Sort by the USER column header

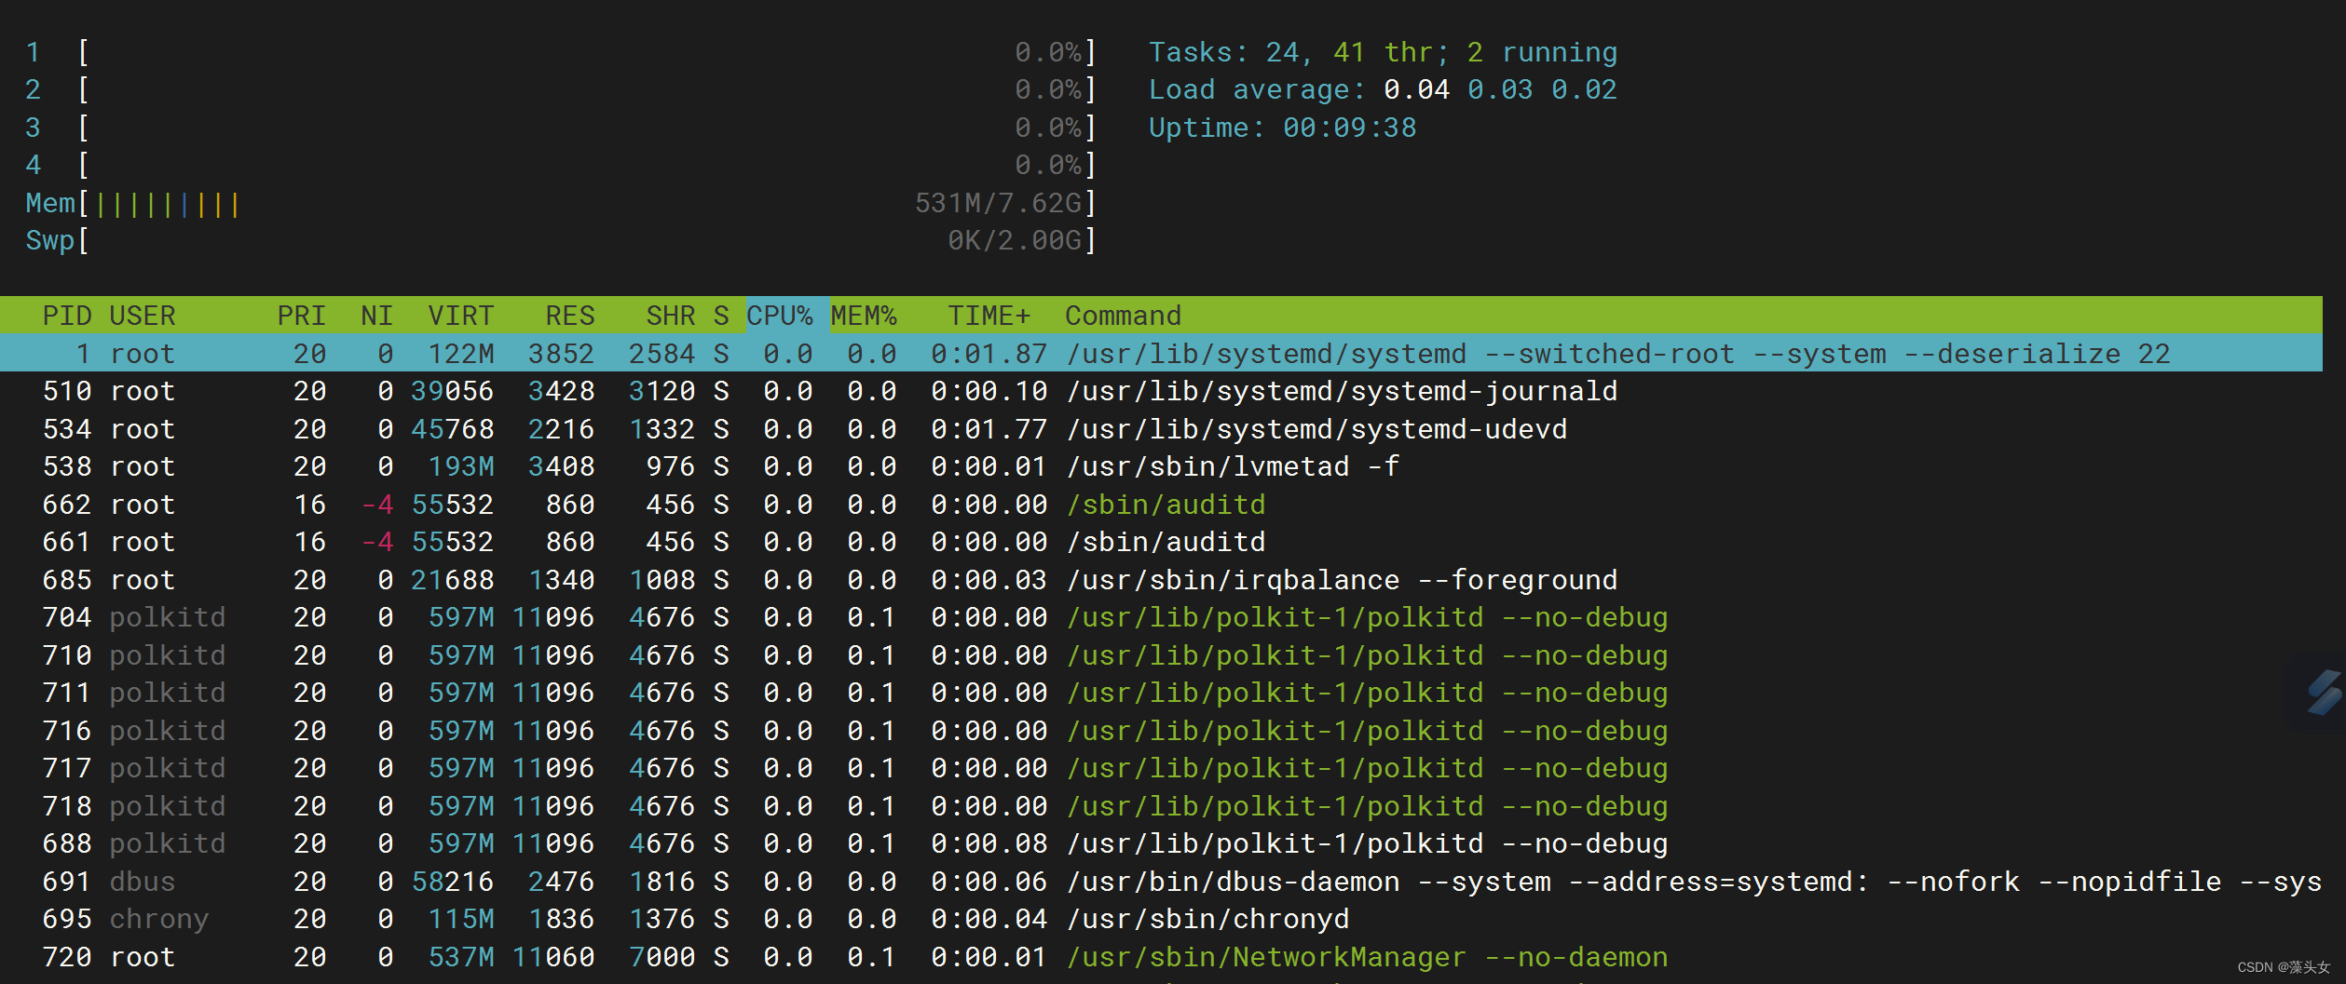142,316
